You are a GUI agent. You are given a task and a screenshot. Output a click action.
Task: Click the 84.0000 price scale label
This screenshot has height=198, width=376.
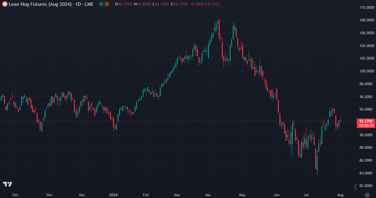tap(366, 173)
